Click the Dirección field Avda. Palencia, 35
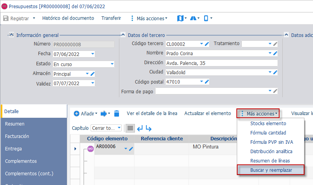 point(222,63)
